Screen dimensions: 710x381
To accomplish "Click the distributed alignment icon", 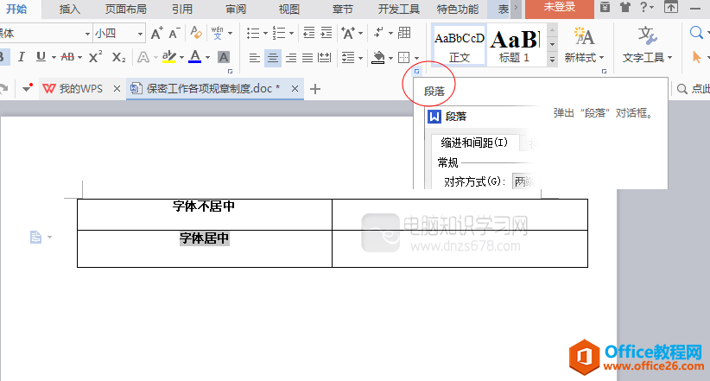I will [324, 58].
